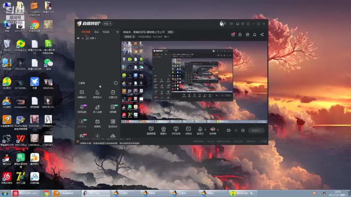351x197 pixels.
Task: Open the 读弹幕 tool
Action: [x=113, y=109]
